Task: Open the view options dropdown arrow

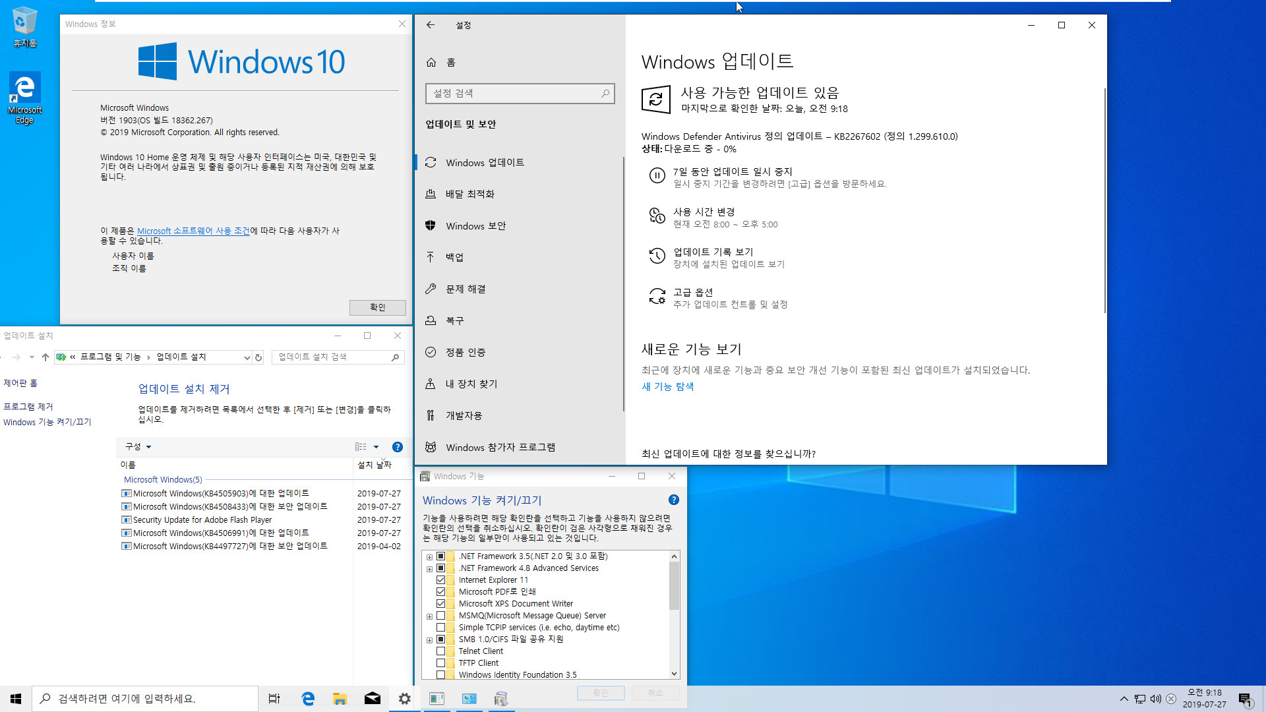Action: pyautogui.click(x=376, y=447)
